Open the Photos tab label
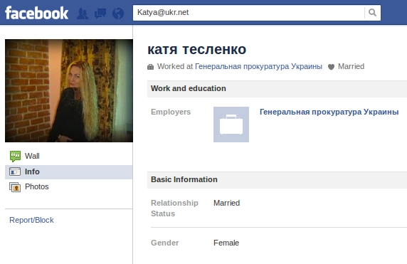Viewport: 407px width, 264px height. click(x=37, y=186)
